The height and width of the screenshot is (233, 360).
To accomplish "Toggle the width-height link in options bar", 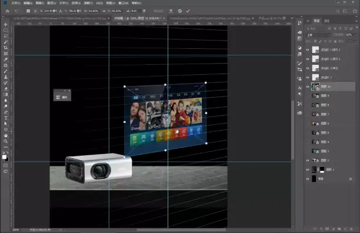I will click(x=104, y=11).
